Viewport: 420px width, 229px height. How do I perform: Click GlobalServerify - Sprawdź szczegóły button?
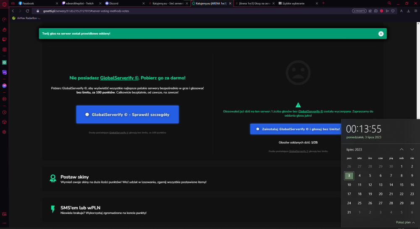click(128, 114)
